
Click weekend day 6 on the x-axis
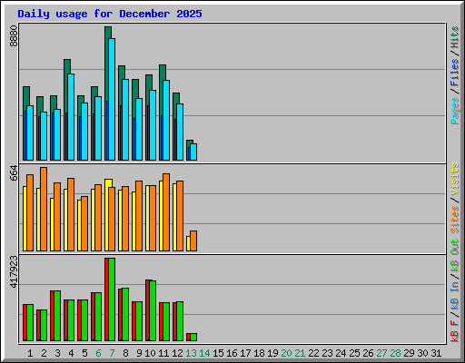[98, 353]
